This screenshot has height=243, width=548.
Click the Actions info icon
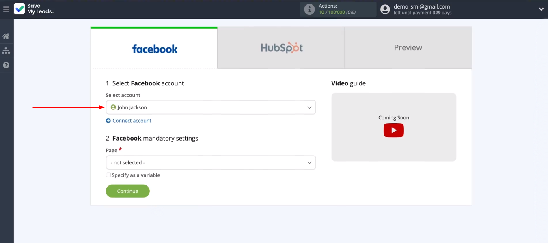click(309, 9)
